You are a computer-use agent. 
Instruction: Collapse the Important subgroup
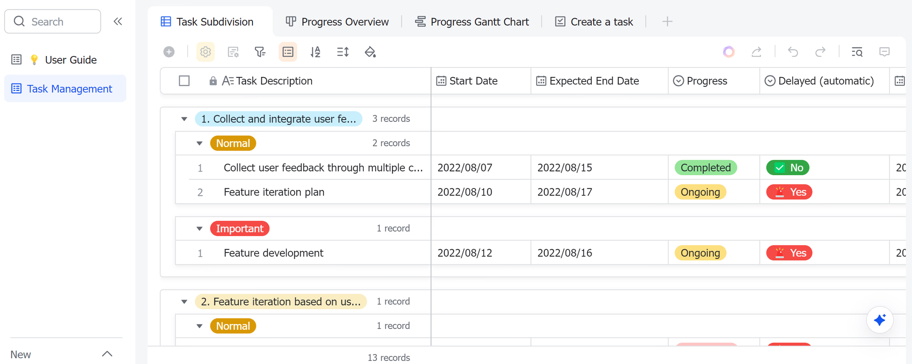[x=199, y=228]
